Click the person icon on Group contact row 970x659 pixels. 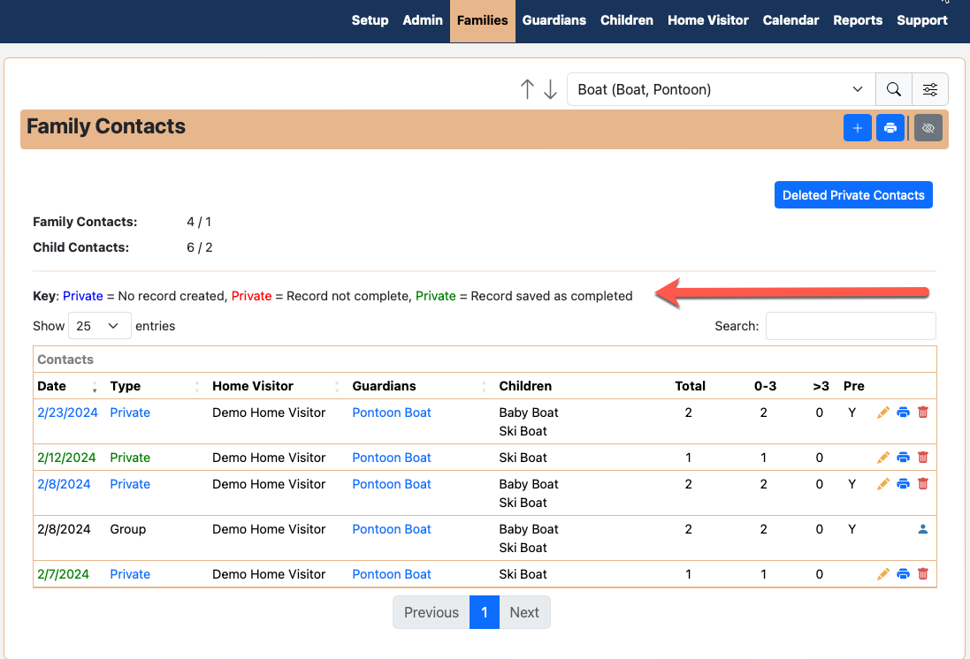923,529
